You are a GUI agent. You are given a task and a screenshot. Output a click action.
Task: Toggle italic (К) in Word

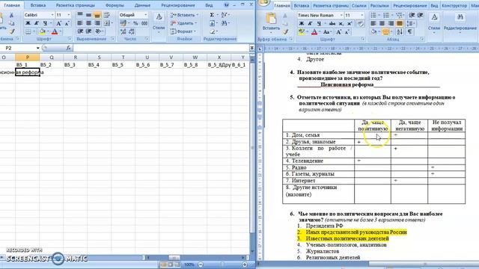310,23
